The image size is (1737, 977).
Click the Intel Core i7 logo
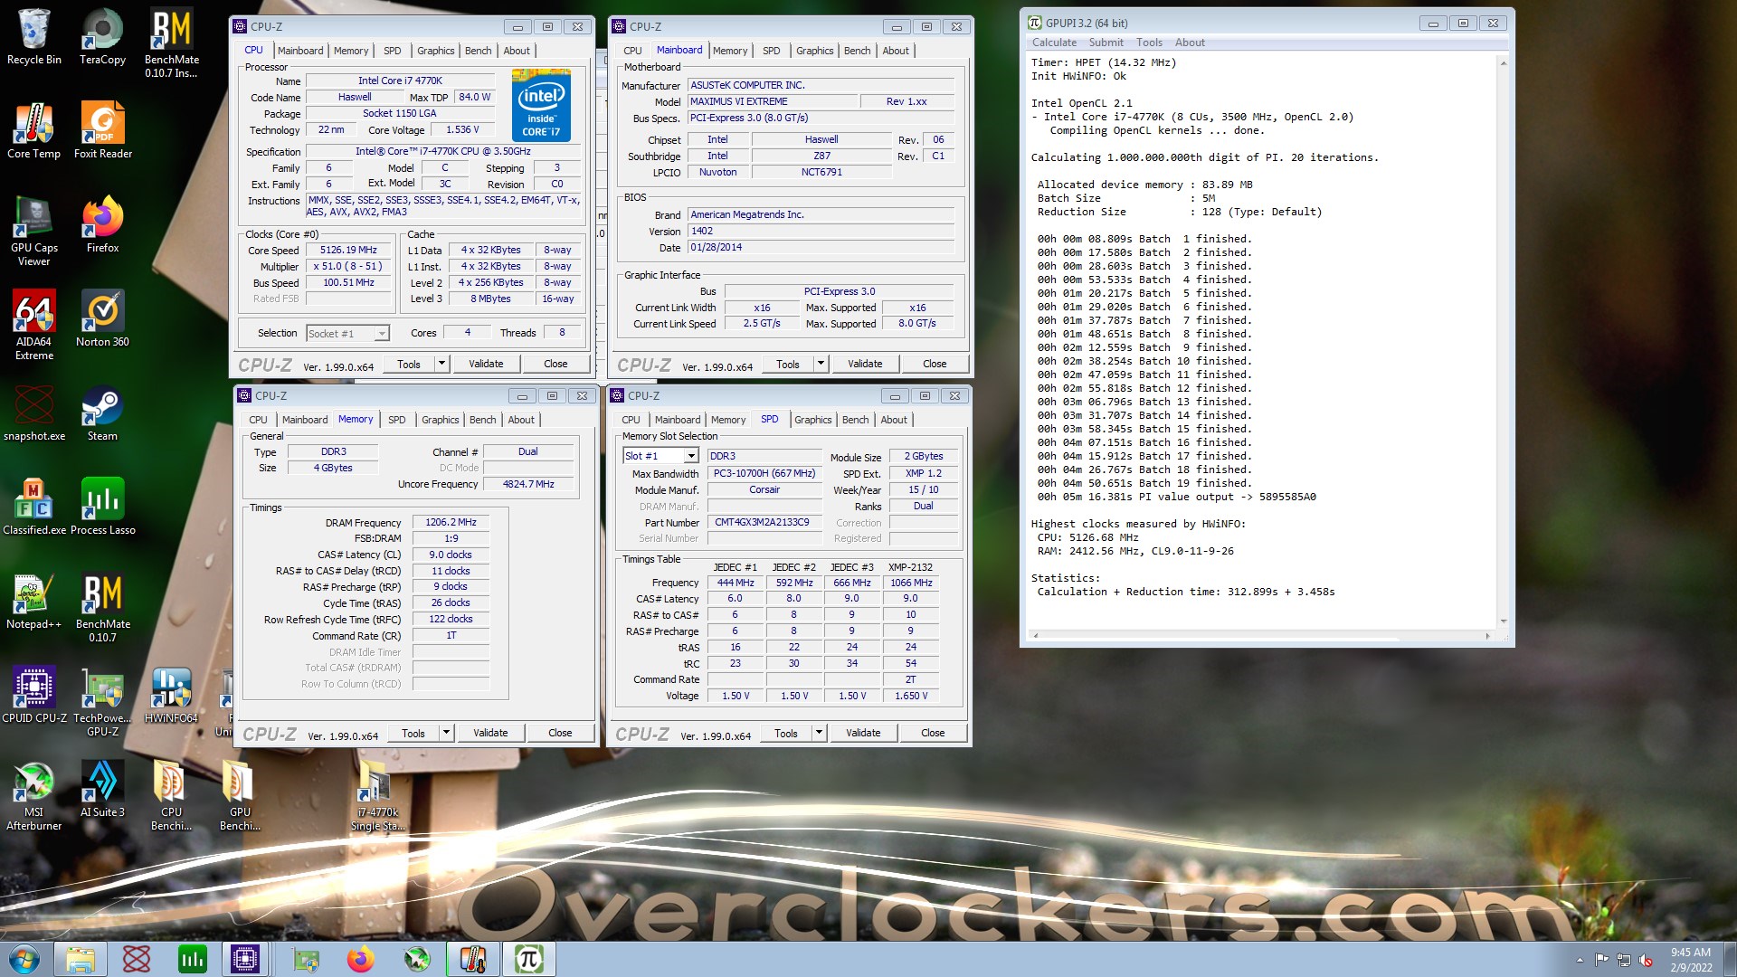point(541,105)
